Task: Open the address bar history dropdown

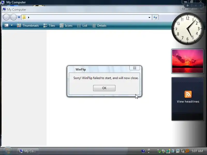Action: tap(149, 17)
